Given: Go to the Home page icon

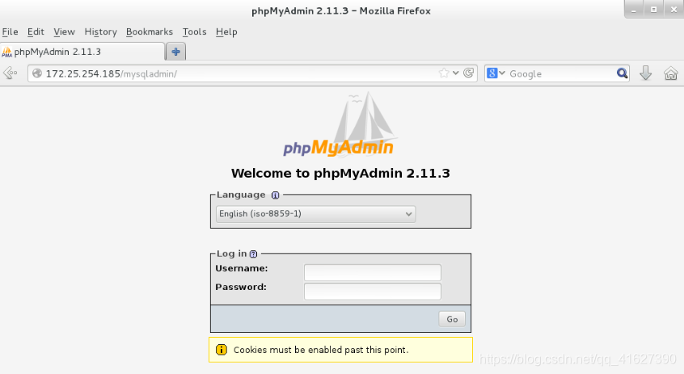Looking at the screenshot, I should [670, 74].
